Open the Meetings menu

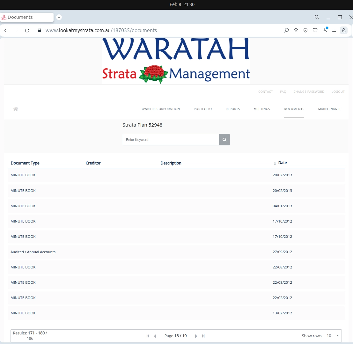(x=262, y=109)
